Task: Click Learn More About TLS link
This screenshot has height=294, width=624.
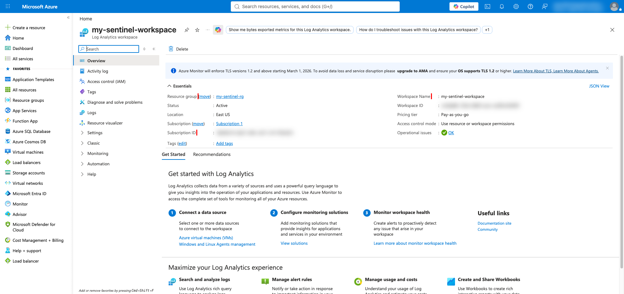Action: 533,71
